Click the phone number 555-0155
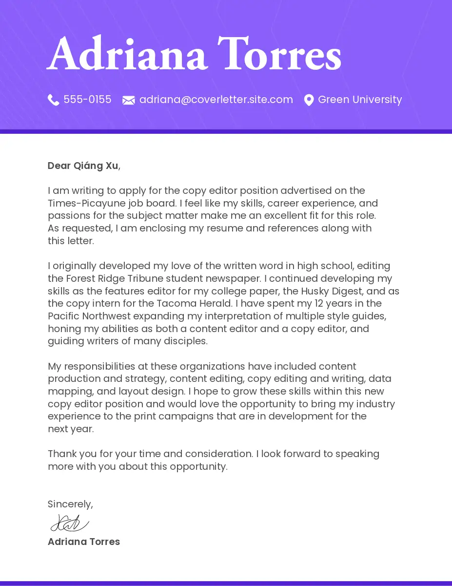The height and width of the screenshot is (586, 452). 87,100
